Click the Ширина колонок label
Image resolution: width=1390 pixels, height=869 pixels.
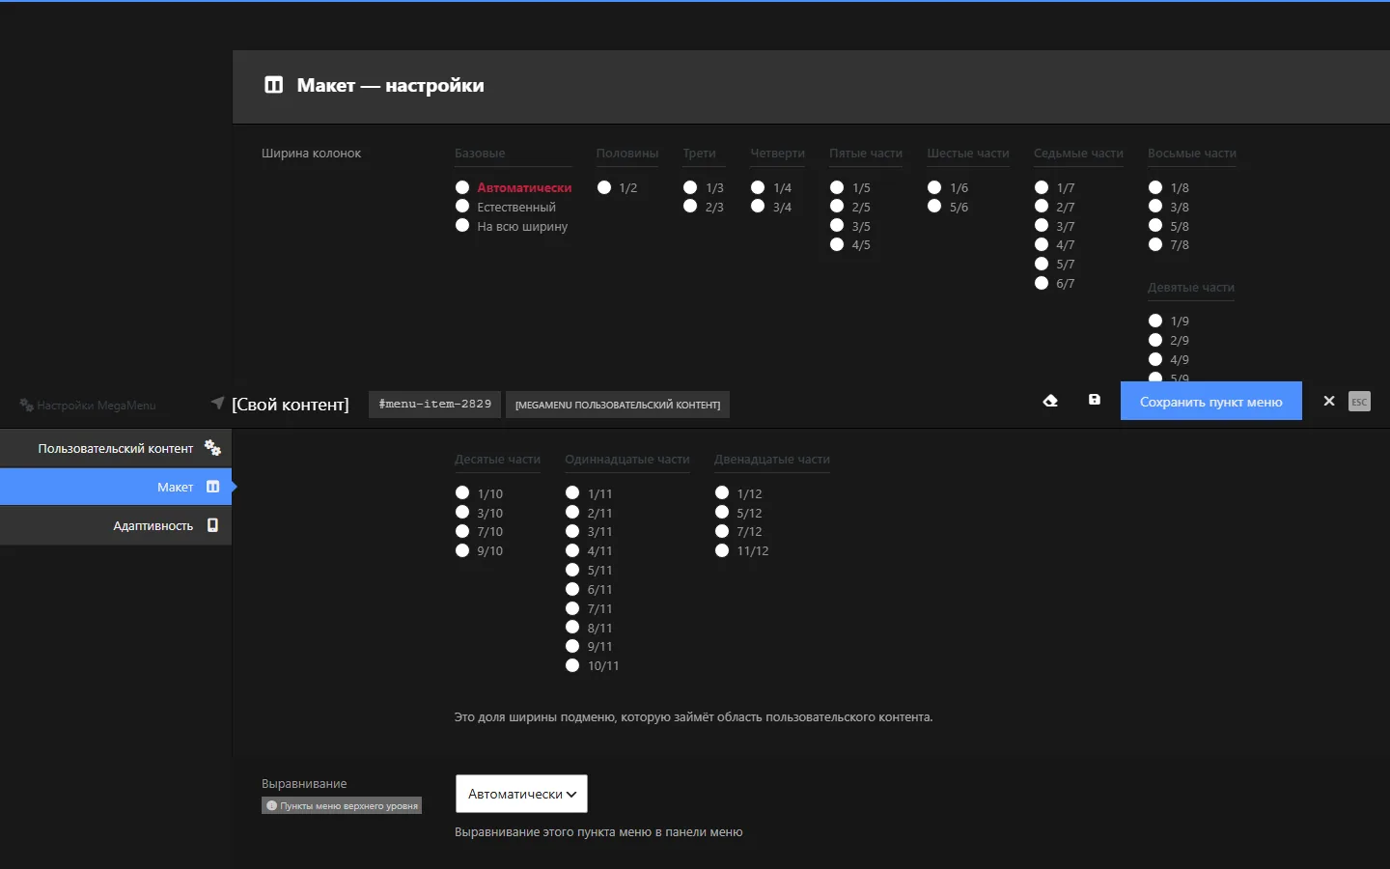click(x=311, y=154)
